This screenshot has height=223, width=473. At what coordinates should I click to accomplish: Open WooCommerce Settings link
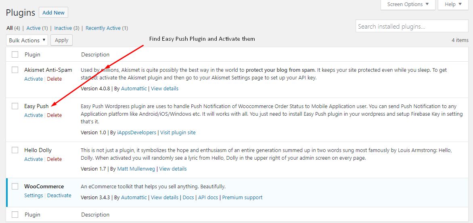(x=33, y=195)
